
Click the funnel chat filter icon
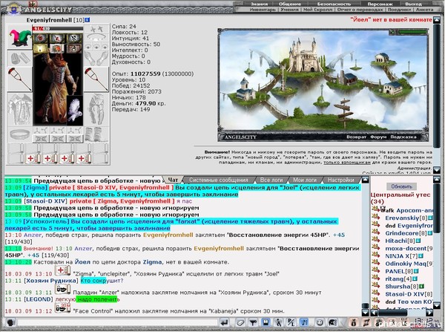[253, 323]
